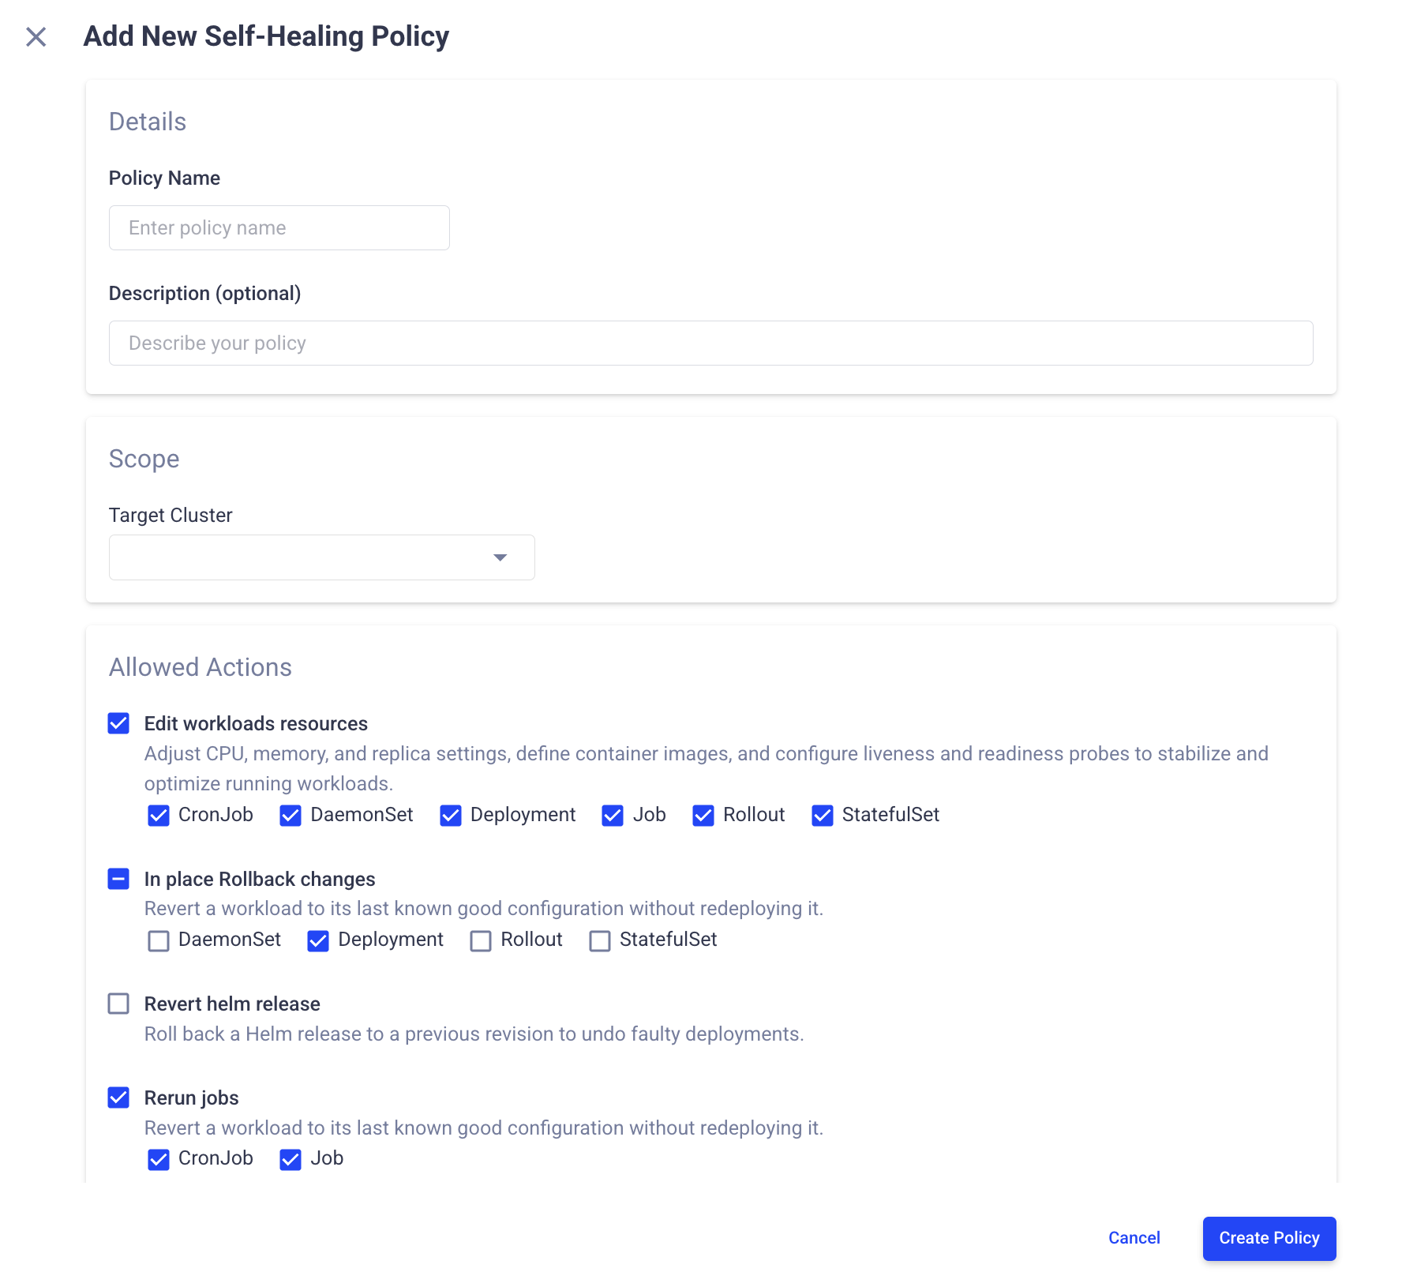Image resolution: width=1402 pixels, height=1287 pixels.
Task: Check DaemonSet under In place Rollback
Action: [159, 940]
